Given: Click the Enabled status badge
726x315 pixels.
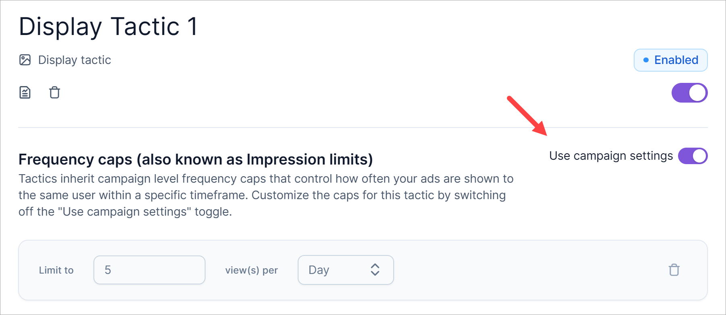Looking at the screenshot, I should coord(670,60).
